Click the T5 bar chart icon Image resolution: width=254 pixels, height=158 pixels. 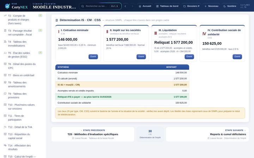pyautogui.click(x=5, y=53)
